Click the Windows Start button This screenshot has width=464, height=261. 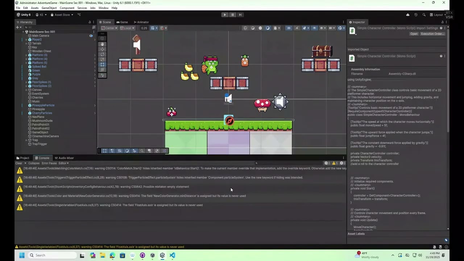tap(22, 255)
